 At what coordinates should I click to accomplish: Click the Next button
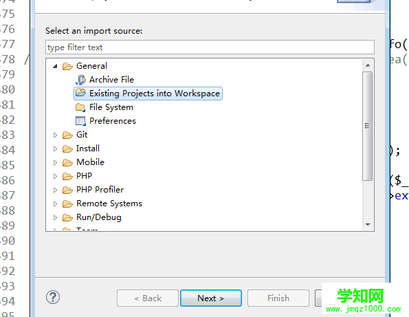(211, 298)
